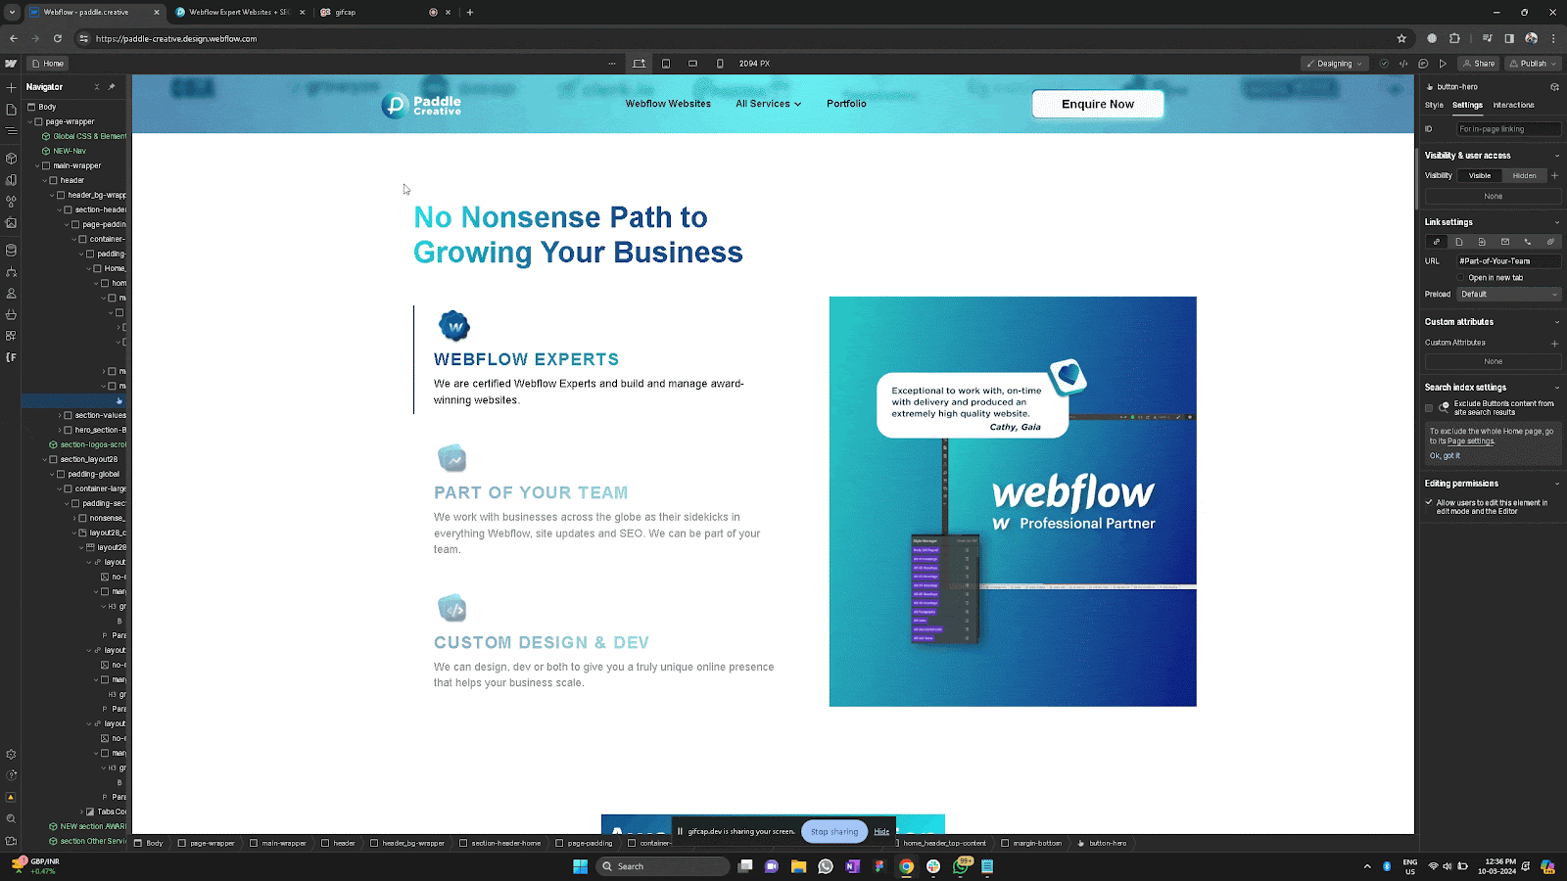Open the Designing mode dropdown
This screenshot has width=1567, height=881.
click(x=1334, y=64)
